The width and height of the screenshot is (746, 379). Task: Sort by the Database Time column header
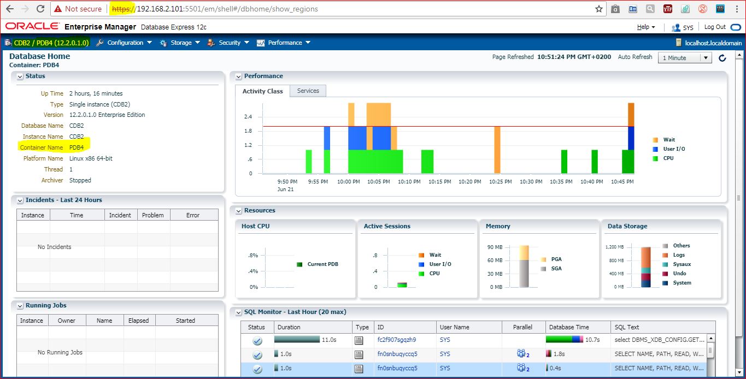pos(578,327)
